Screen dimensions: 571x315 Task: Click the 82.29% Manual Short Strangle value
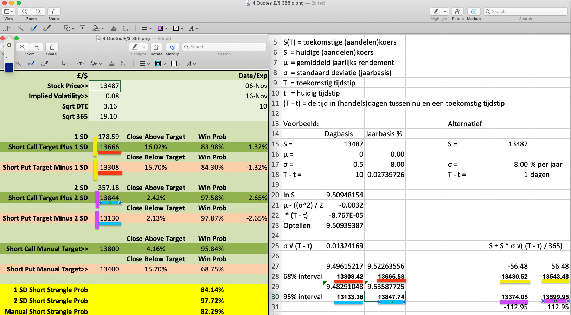coord(212,311)
